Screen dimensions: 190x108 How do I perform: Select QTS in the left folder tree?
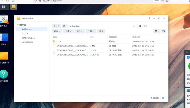tap(26, 34)
